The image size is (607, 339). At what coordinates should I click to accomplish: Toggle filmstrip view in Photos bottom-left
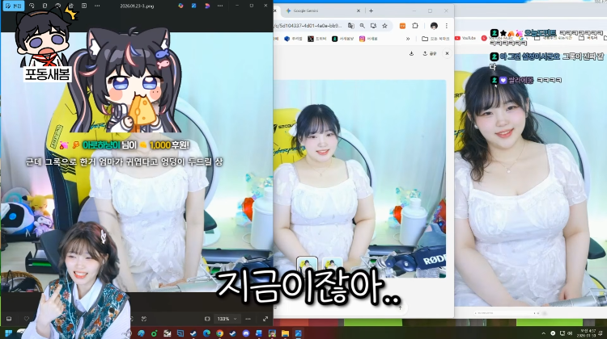[x=9, y=319]
